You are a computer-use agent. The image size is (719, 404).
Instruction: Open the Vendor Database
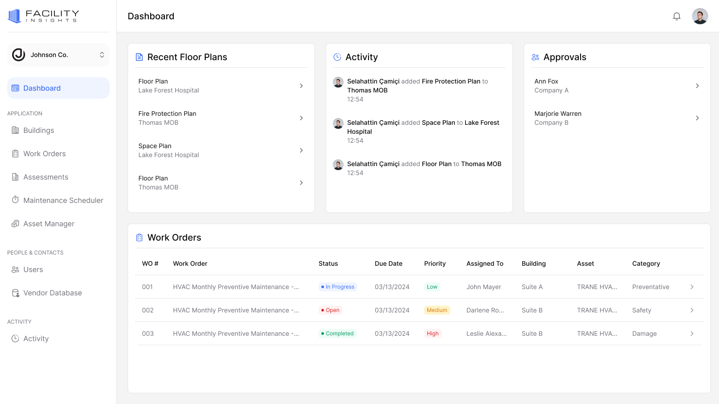[53, 293]
